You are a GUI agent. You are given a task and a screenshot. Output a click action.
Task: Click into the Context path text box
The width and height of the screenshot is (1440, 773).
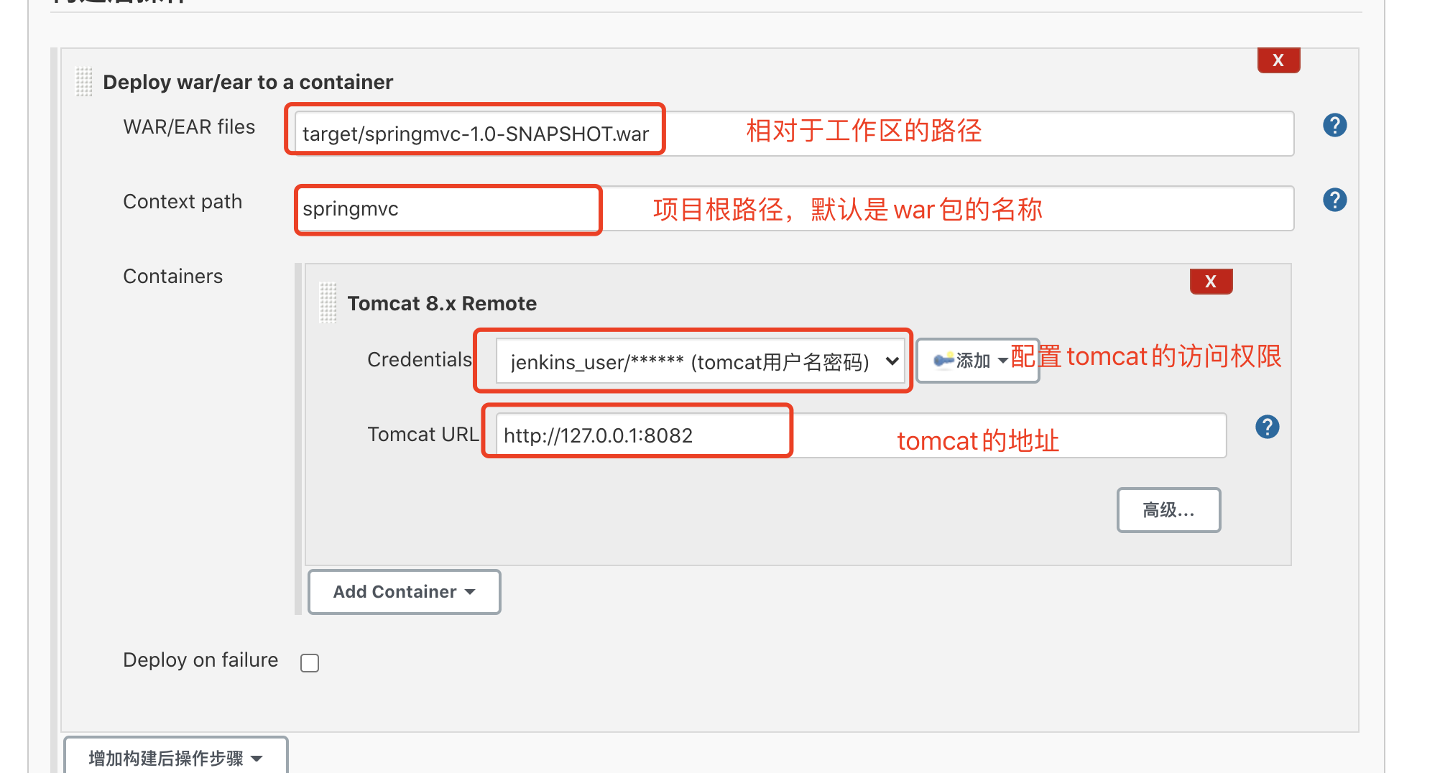pos(790,209)
